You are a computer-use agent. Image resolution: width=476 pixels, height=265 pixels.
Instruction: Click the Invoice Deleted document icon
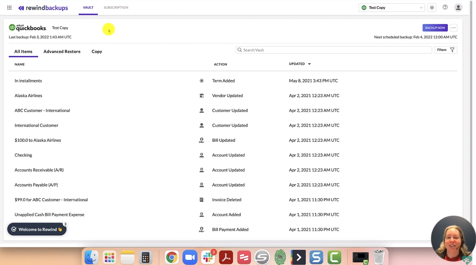(202, 200)
